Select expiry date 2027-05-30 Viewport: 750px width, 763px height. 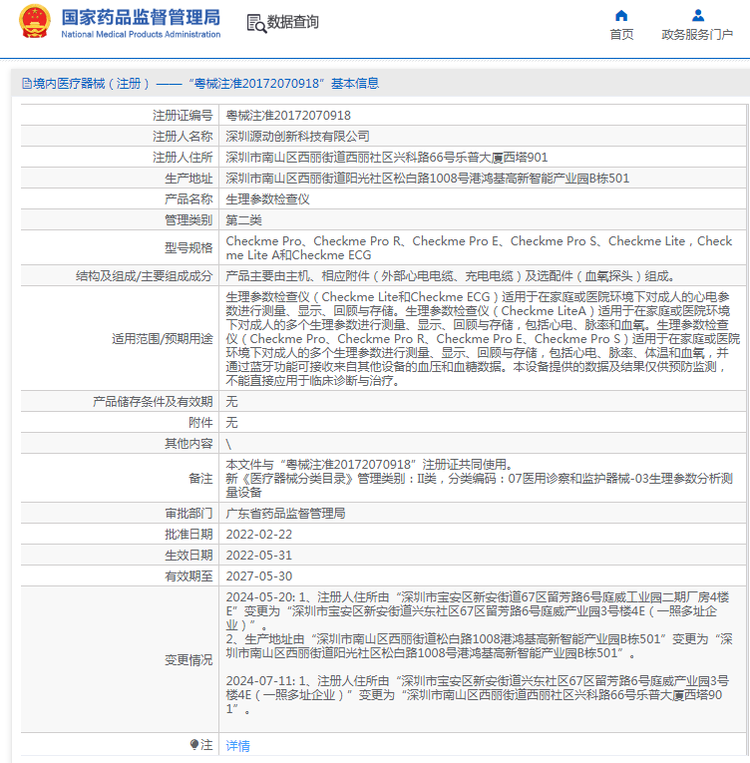click(259, 576)
